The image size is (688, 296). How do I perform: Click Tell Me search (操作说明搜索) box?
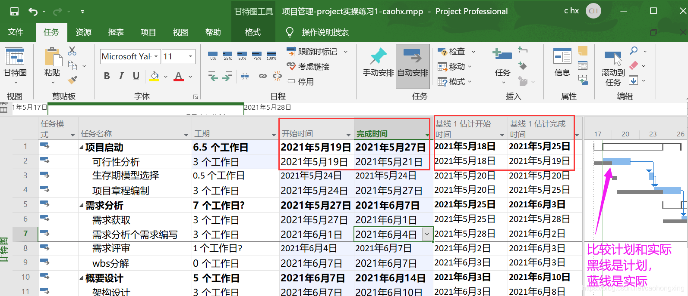(325, 32)
